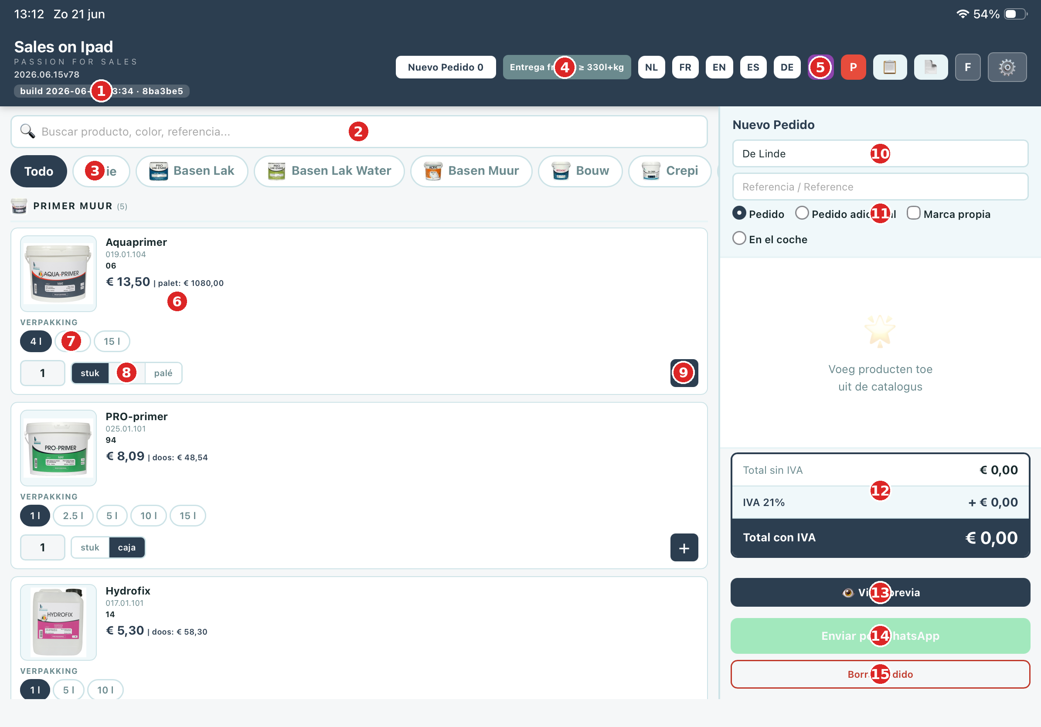
Task: Open the Aquaprimer product image
Action: coord(58,273)
